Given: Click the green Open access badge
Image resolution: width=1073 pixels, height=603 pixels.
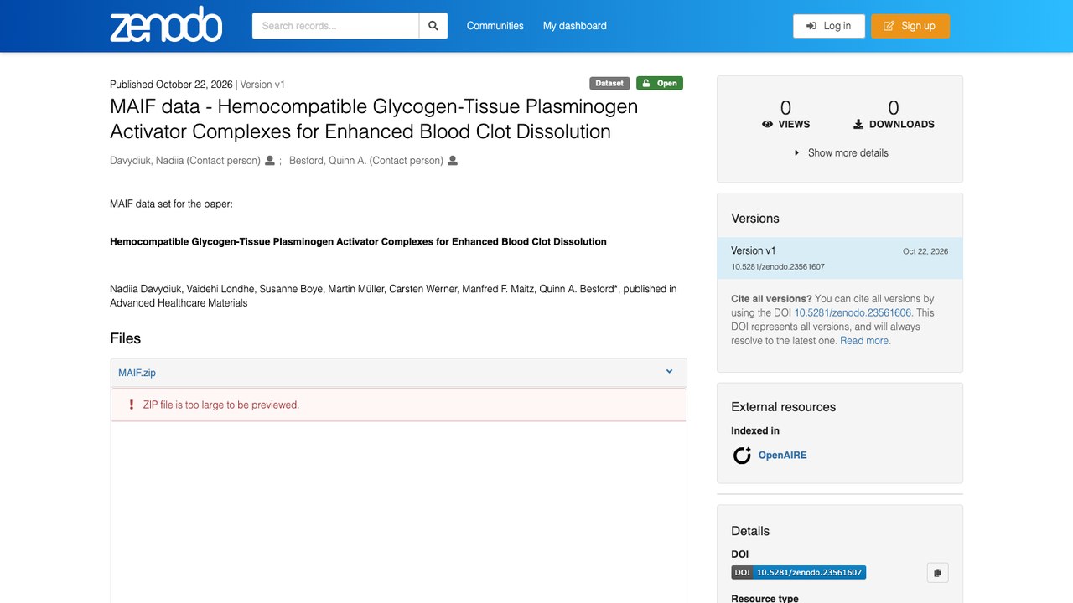Looking at the screenshot, I should coord(660,83).
